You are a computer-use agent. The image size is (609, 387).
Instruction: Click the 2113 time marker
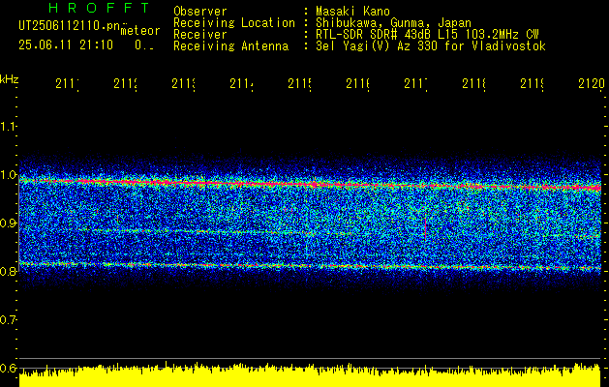click(x=183, y=83)
